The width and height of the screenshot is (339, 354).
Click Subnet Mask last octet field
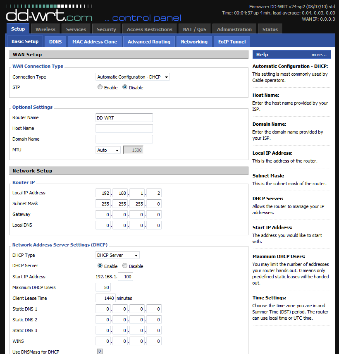[x=154, y=204]
